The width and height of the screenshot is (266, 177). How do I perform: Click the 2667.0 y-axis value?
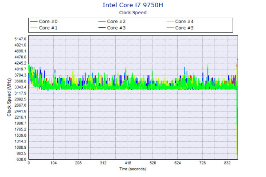point(20,105)
